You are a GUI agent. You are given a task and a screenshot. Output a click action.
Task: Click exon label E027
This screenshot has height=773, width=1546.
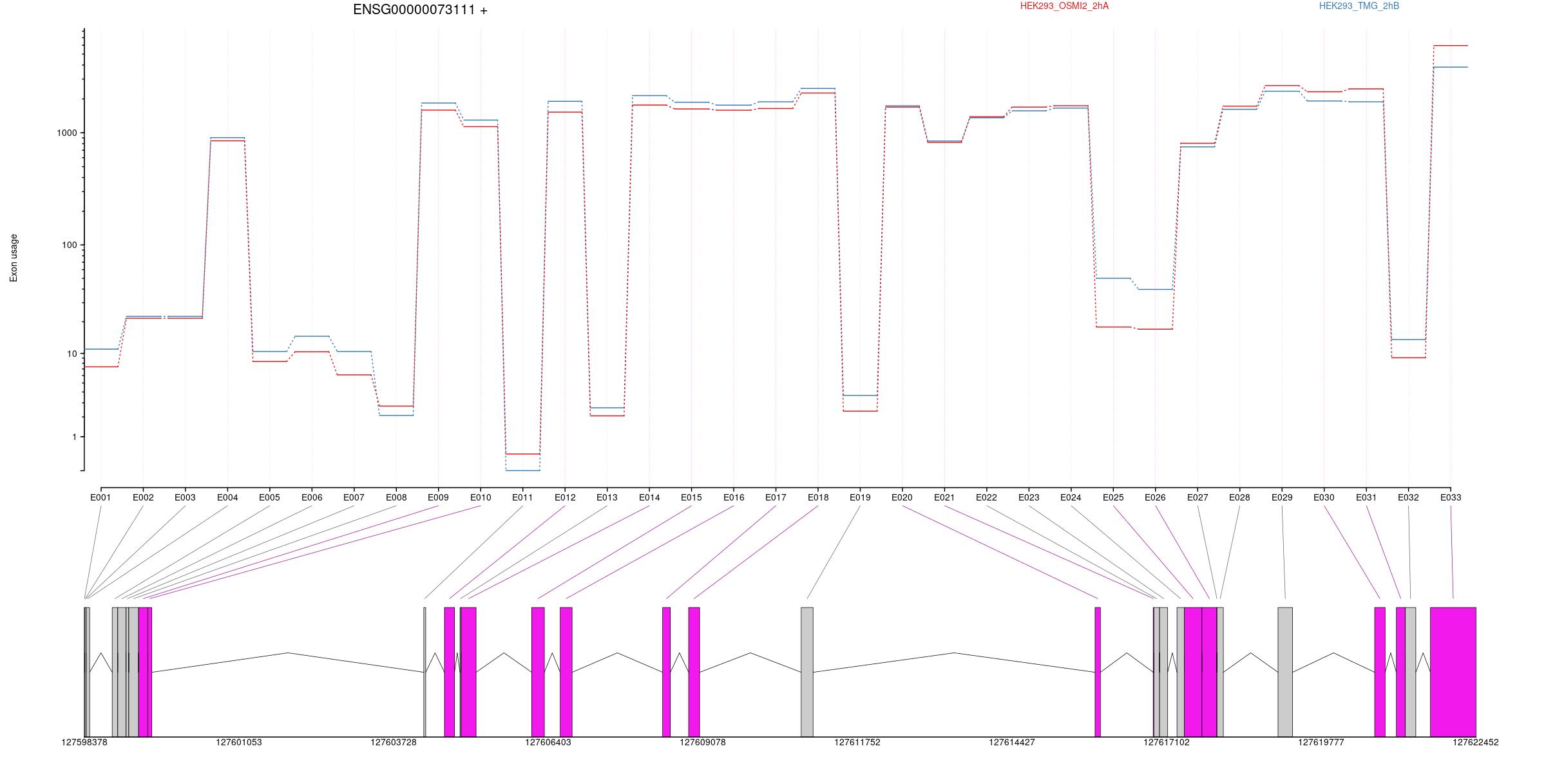[1198, 497]
